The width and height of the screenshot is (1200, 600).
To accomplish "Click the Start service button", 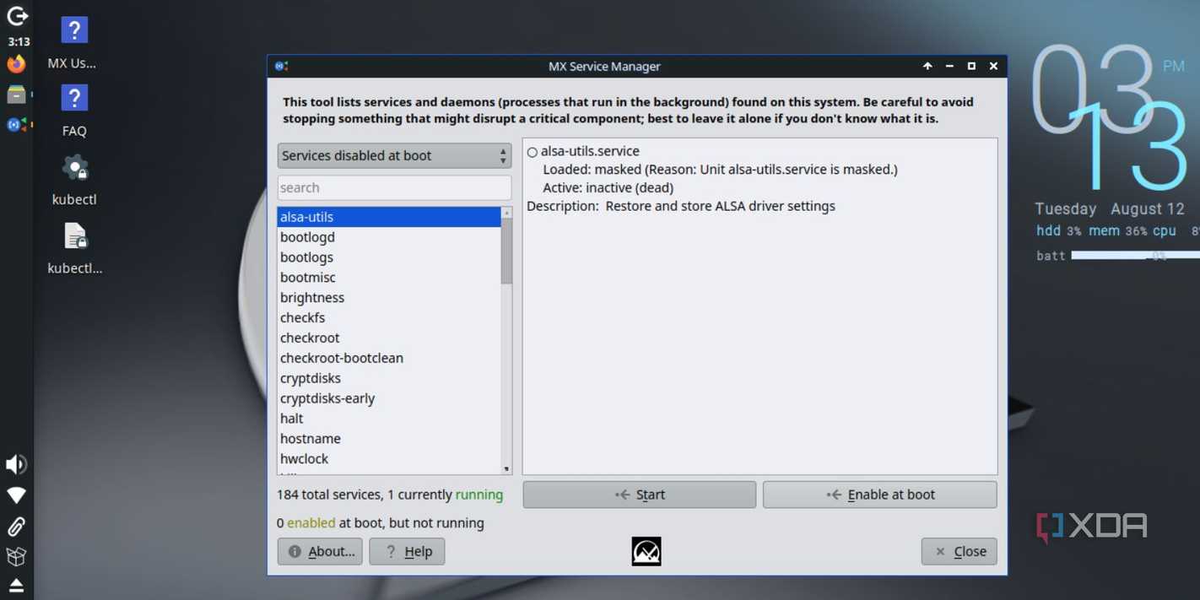I will click(639, 495).
